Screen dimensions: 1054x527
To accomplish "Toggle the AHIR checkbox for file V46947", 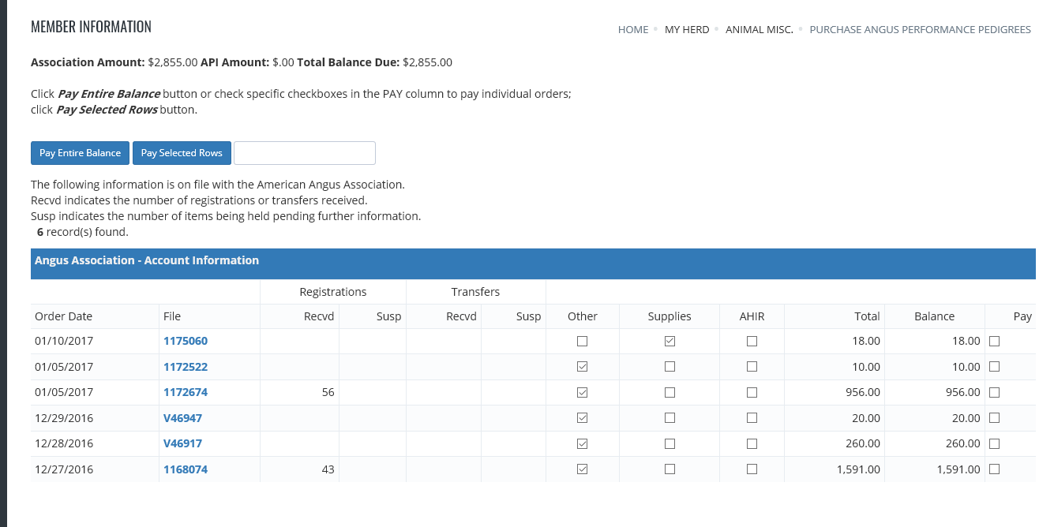I will [x=752, y=418].
